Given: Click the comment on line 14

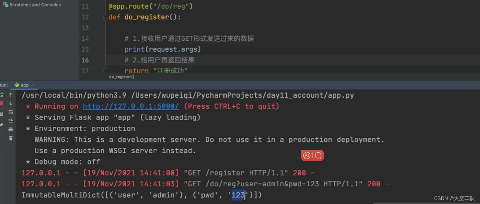Looking at the screenshot, I should [x=189, y=39].
